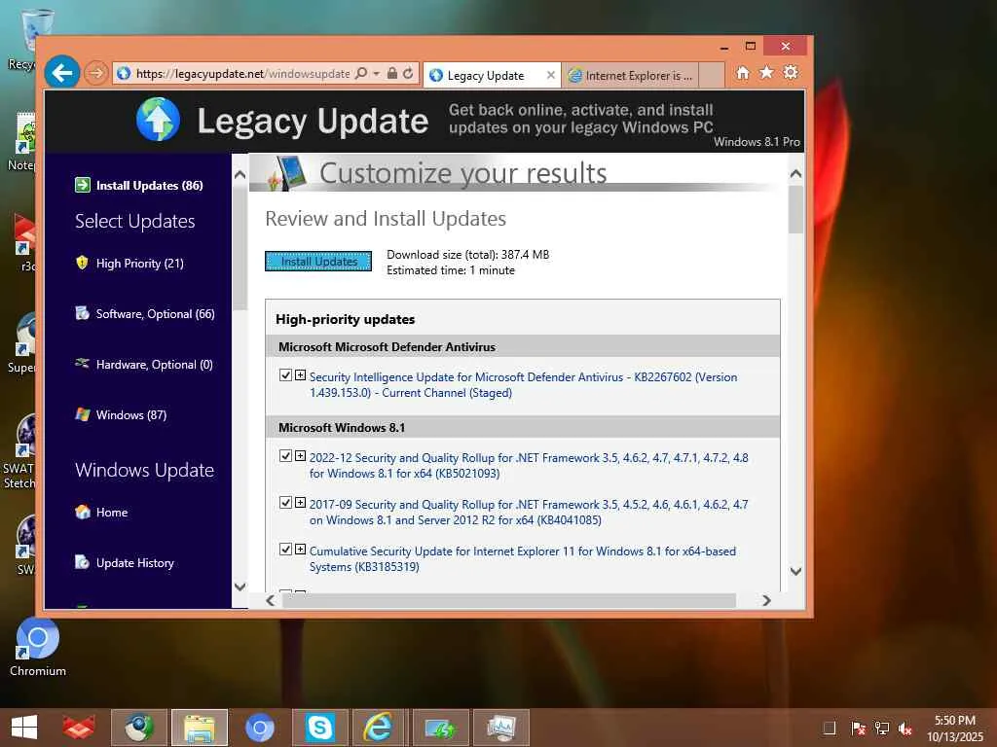Click sidebar scroll up arrow
Screen dimensions: 997x747
tap(240, 174)
